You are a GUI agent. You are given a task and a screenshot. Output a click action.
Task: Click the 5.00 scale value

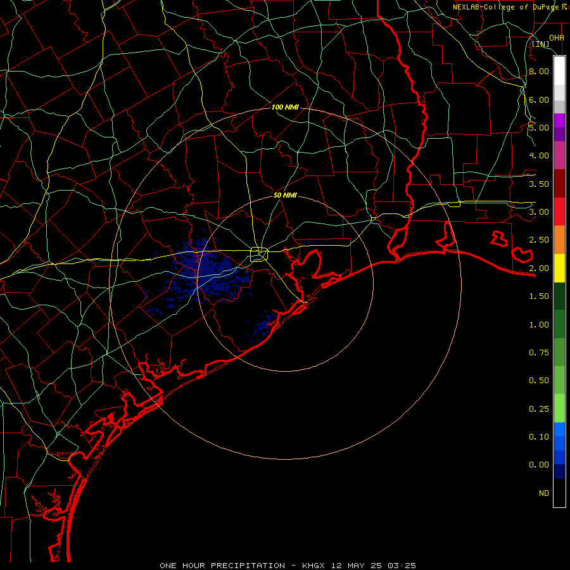(x=539, y=127)
